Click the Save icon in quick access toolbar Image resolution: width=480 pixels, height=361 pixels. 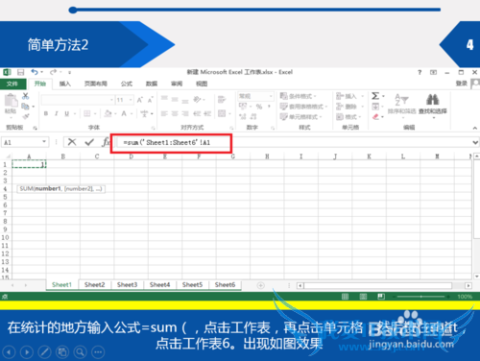[x=21, y=72]
